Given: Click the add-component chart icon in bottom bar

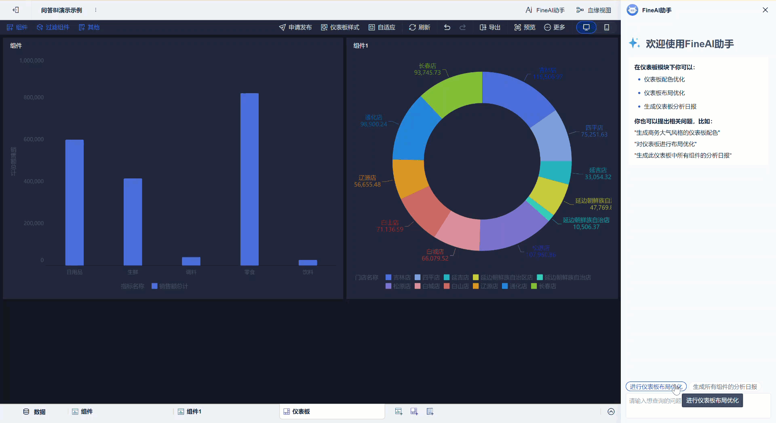Looking at the screenshot, I should [x=399, y=412].
